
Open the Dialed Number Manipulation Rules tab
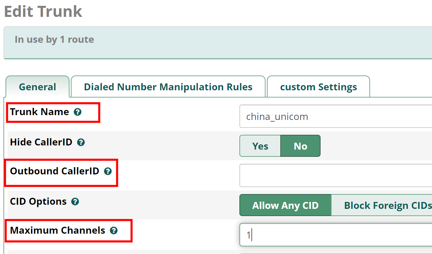tap(168, 87)
